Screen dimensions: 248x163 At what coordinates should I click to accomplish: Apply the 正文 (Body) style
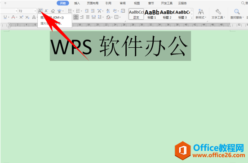pos(136,14)
